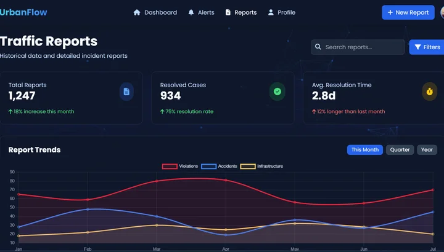This screenshot has height=252, width=444.
Task: Click the user avatar at top right
Action: click(x=442, y=12)
